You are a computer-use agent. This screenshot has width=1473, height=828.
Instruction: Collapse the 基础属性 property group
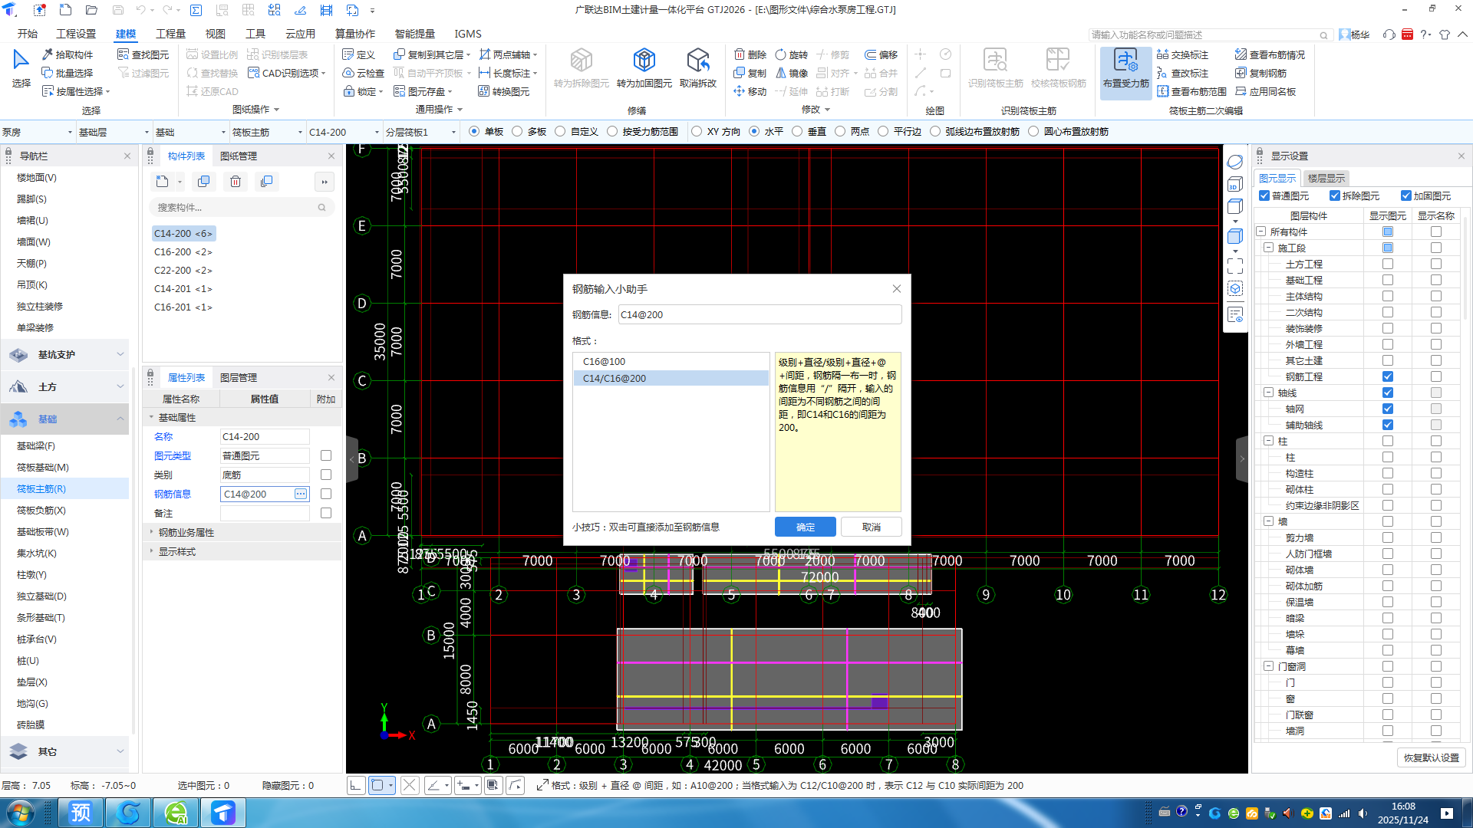coord(152,418)
